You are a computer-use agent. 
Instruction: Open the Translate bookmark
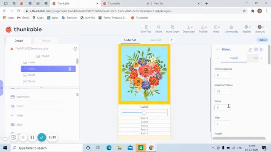click(x=69, y=18)
